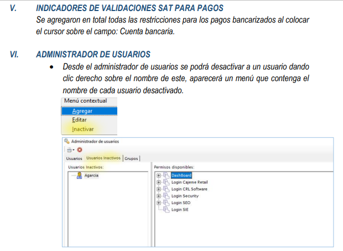The image size is (343, 251).
Task: Expand the Login Security node
Action: (x=159, y=196)
